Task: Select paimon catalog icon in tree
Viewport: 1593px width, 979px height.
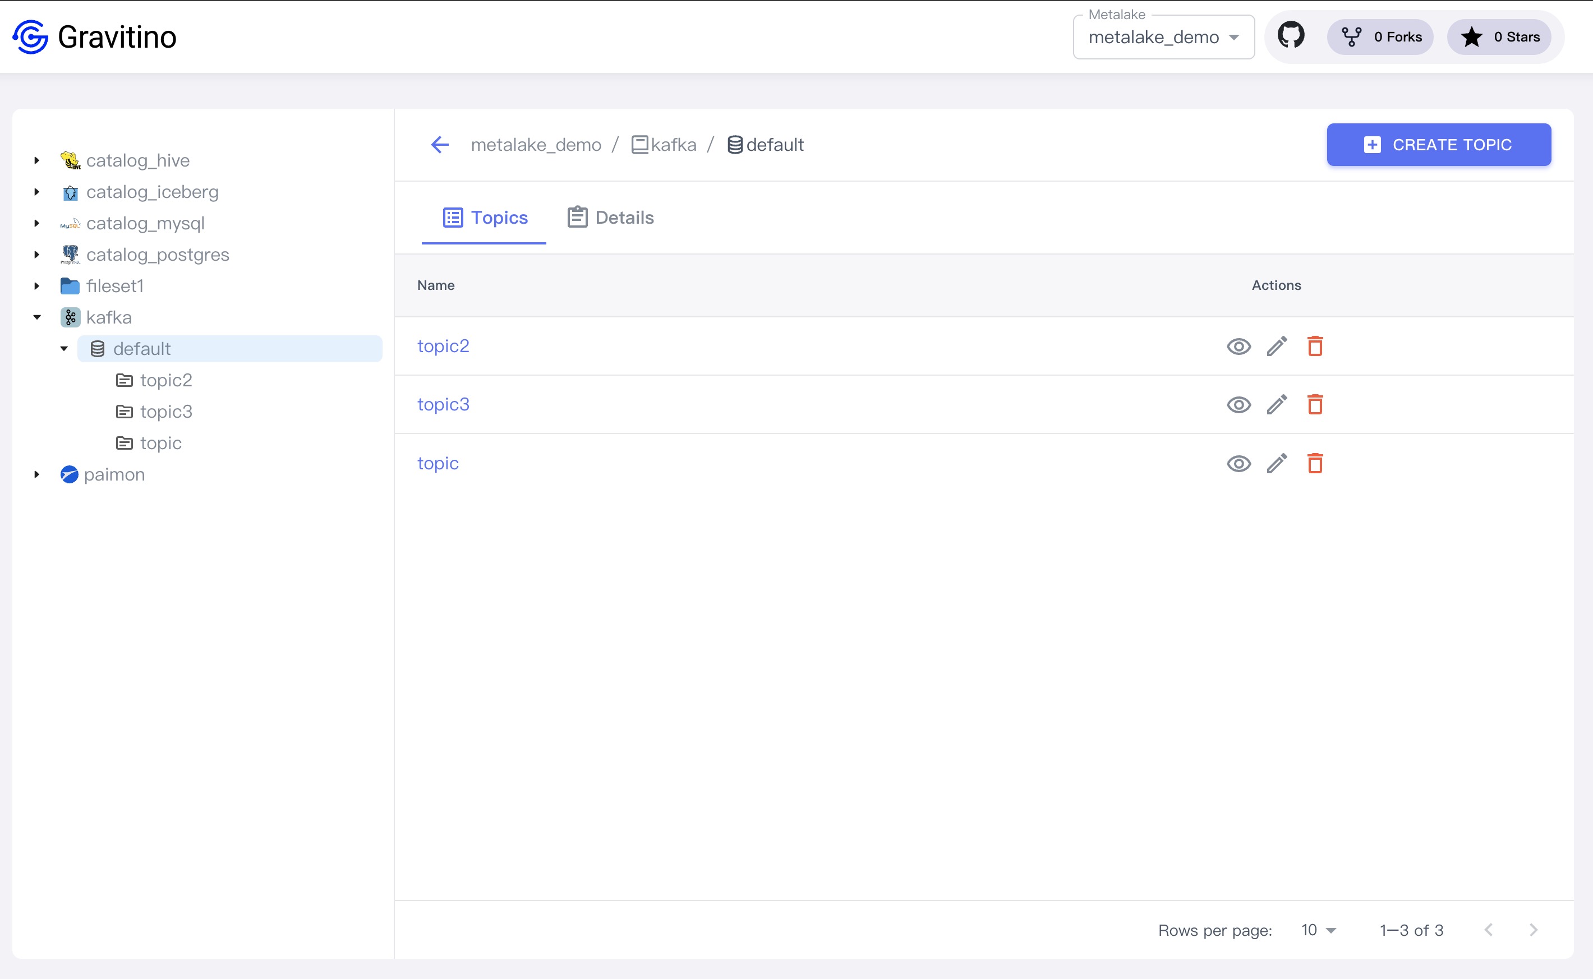Action: 70,474
